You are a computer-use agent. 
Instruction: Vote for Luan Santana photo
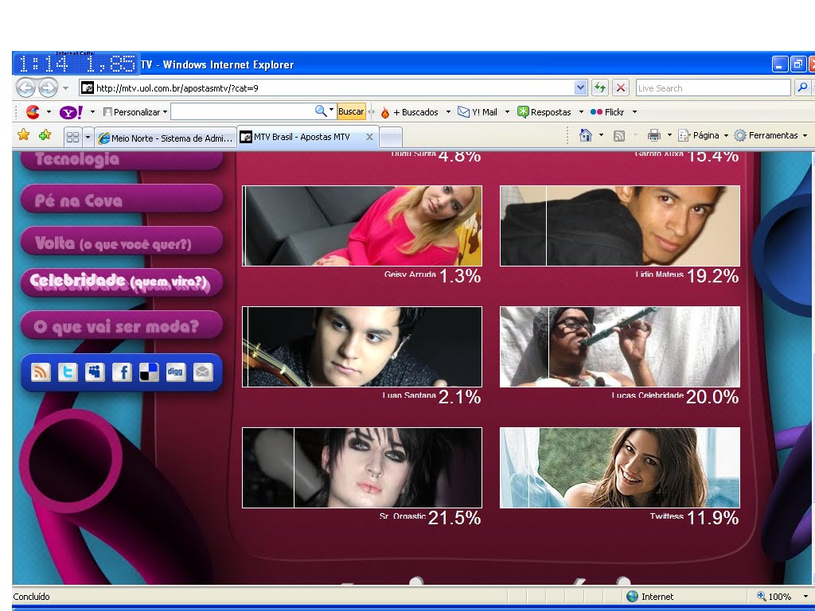362,347
